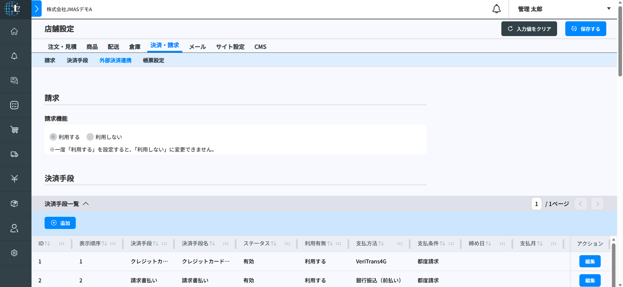Screen dimensions: 623x287
Task: Open the chat messages sidebar icon
Action: (x=14, y=81)
